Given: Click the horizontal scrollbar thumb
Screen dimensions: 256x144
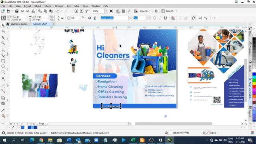Looking at the screenshot, I should tap(174, 124).
